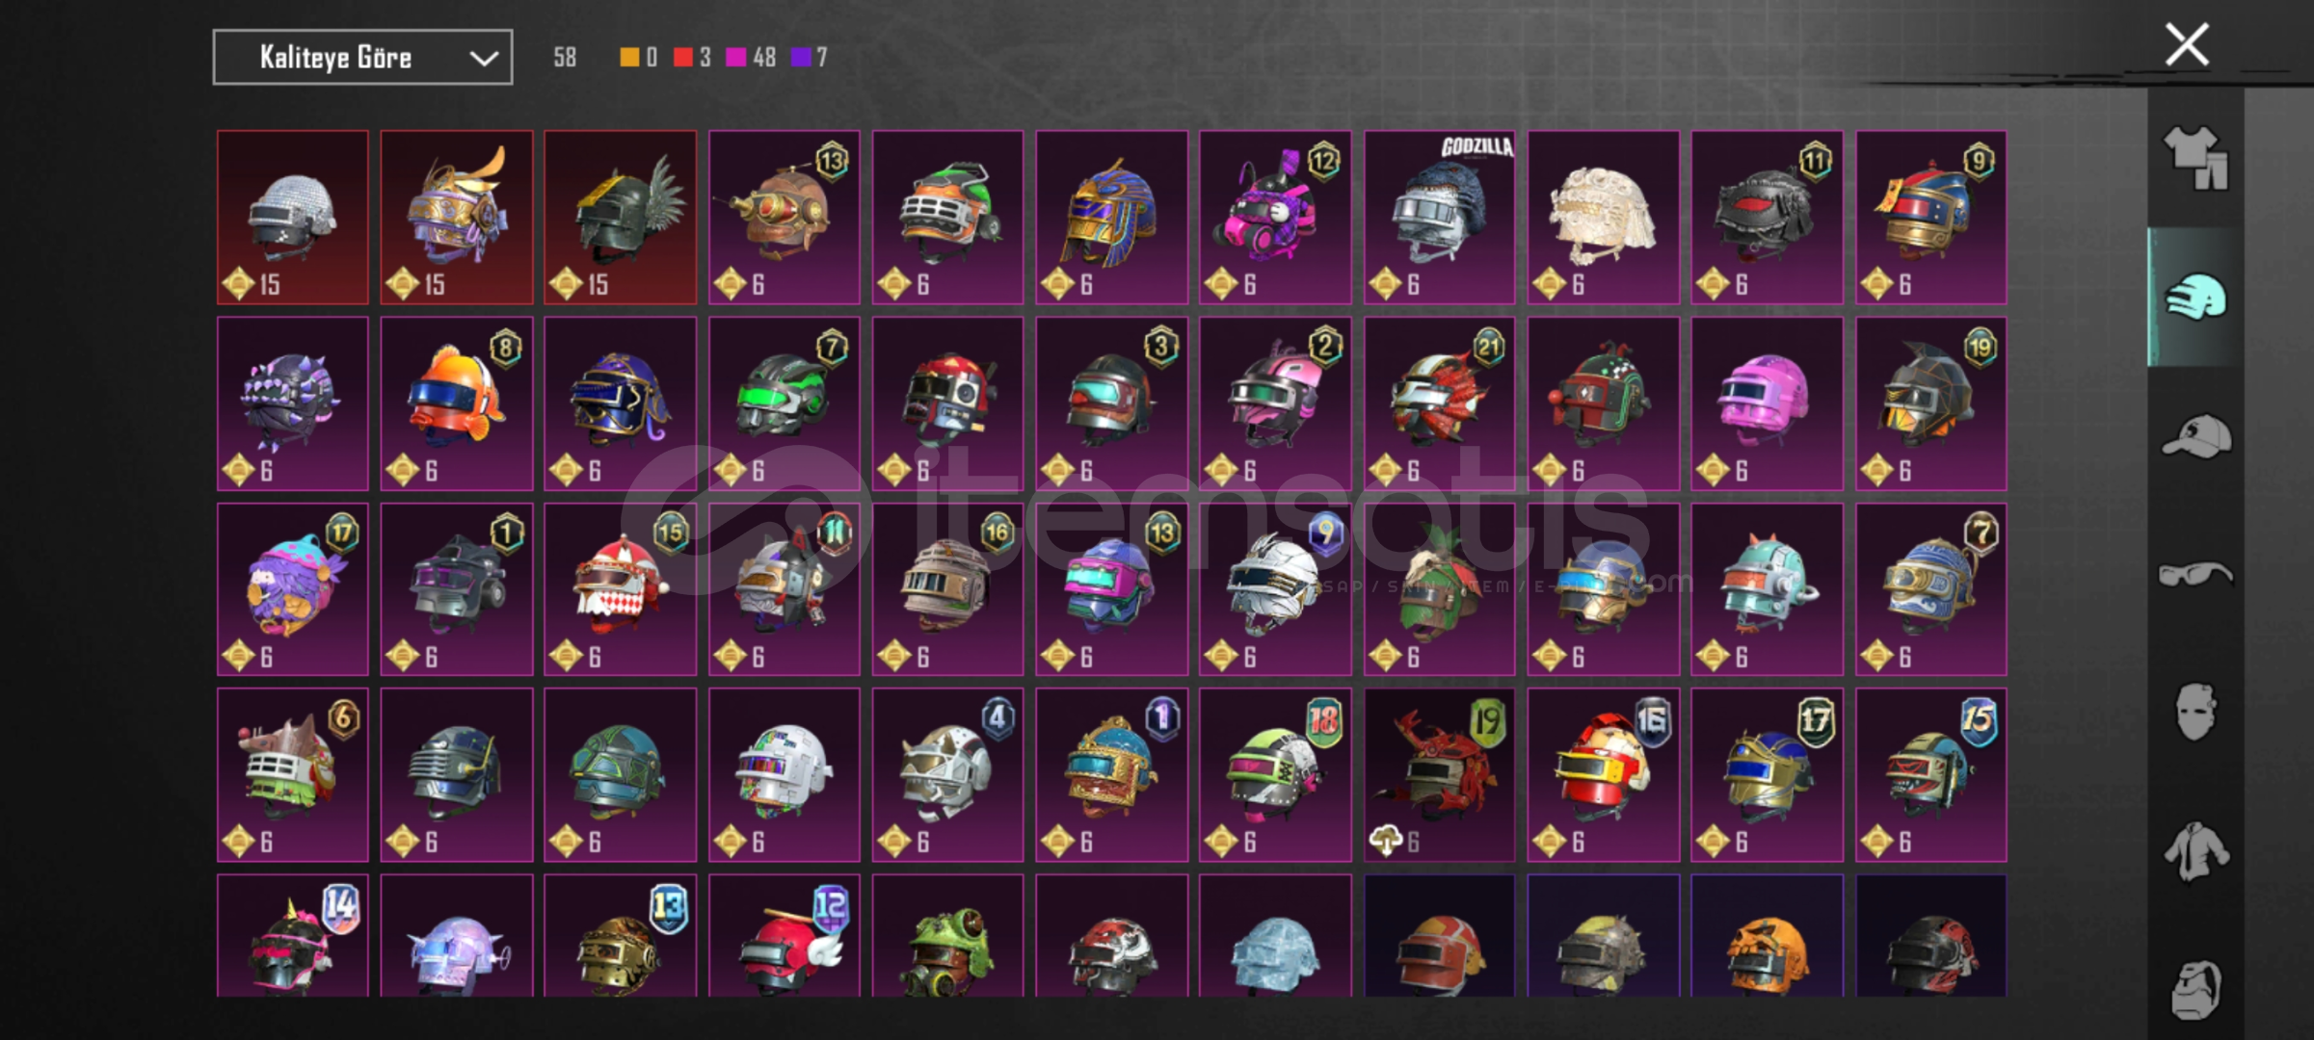Image resolution: width=2314 pixels, height=1040 pixels.
Task: Select the winged dark helmet worth 15
Action: tap(621, 218)
